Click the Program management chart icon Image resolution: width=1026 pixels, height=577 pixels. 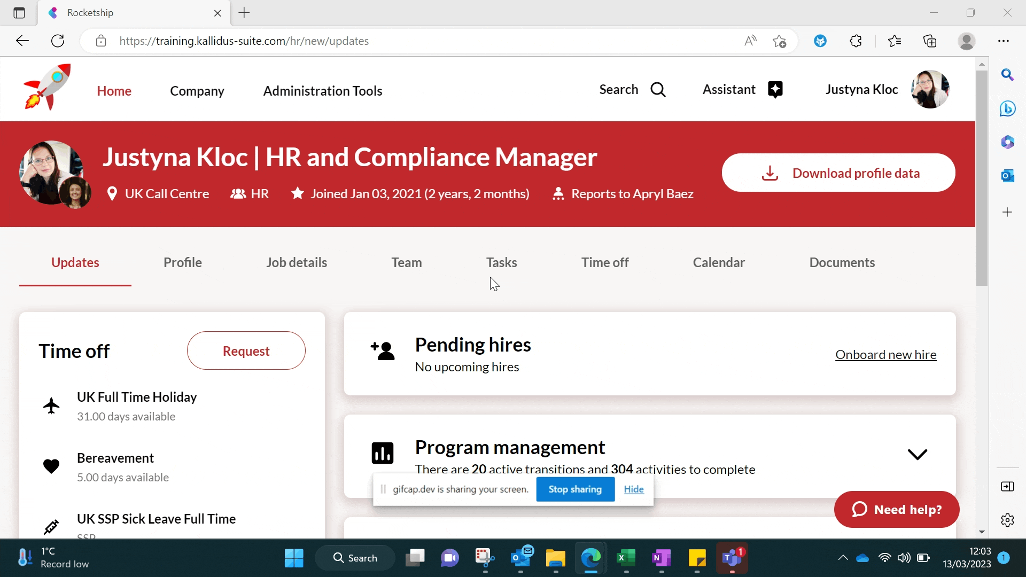[383, 454]
